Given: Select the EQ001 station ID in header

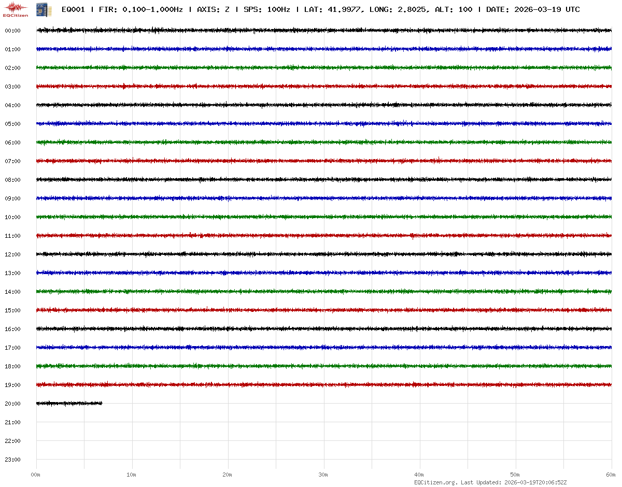Looking at the screenshot, I should [x=73, y=10].
